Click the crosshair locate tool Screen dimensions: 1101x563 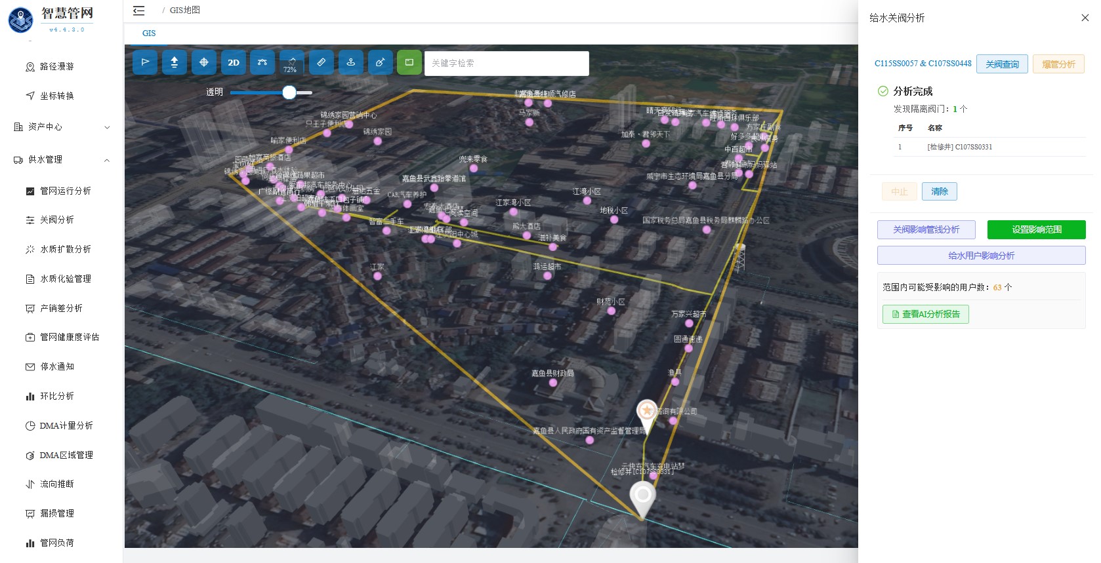pyautogui.click(x=204, y=62)
